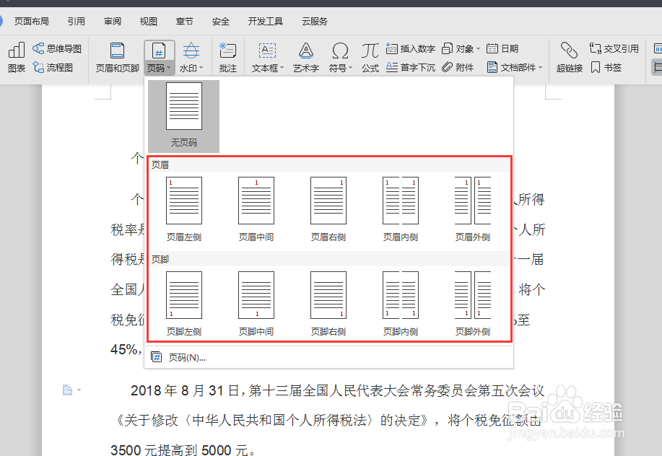Open the 安全 tab
This screenshot has height=456, width=662.
(x=221, y=22)
